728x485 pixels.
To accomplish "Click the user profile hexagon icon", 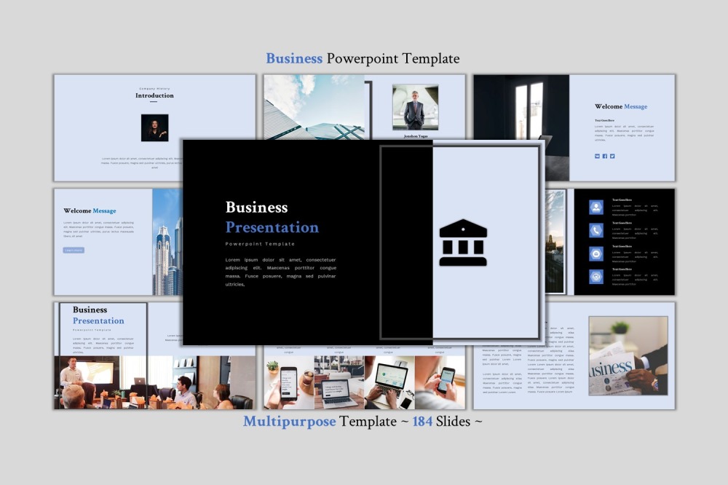I will coord(596,207).
